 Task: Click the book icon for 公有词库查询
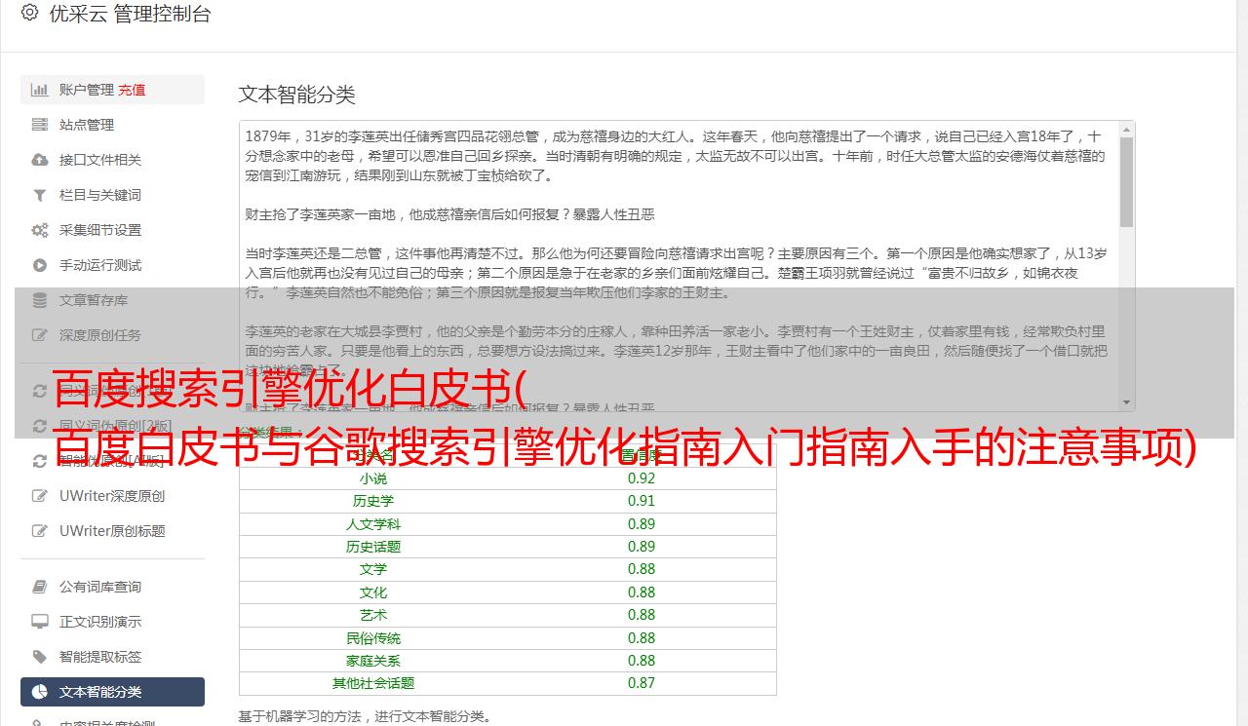click(x=40, y=587)
